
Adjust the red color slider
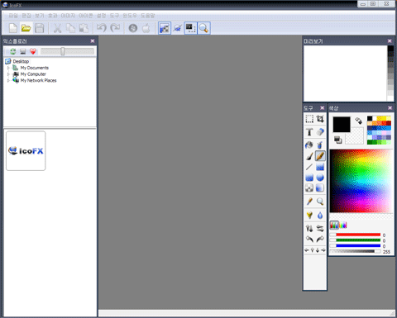click(355, 235)
